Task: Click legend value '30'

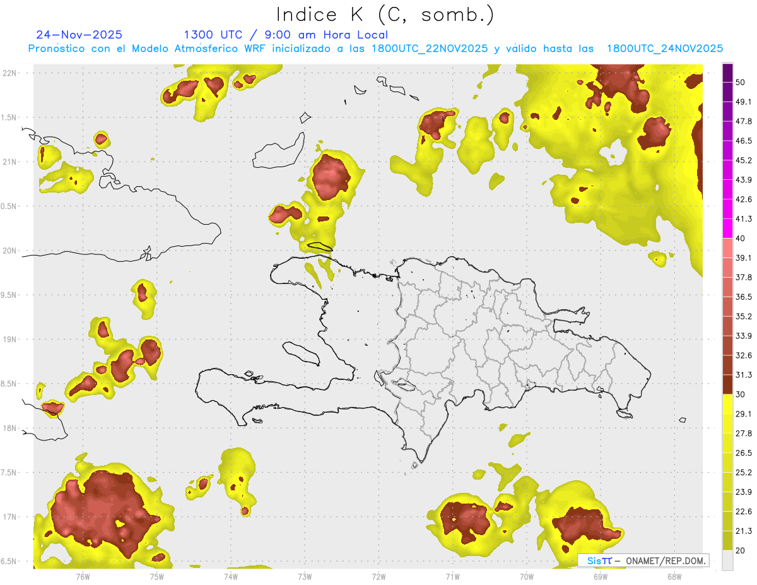Action: point(741,394)
